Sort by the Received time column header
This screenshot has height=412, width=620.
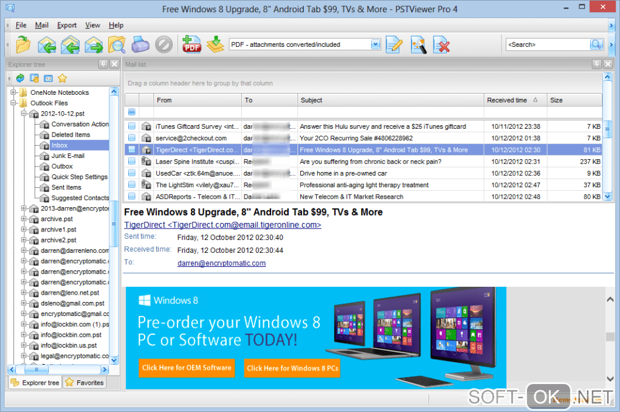[515, 100]
